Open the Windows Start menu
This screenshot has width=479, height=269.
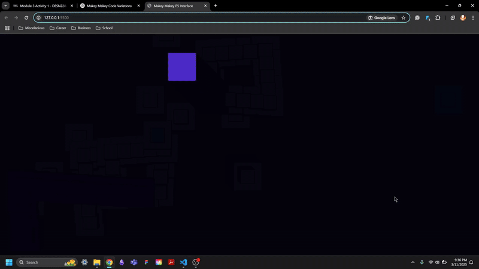click(x=9, y=262)
